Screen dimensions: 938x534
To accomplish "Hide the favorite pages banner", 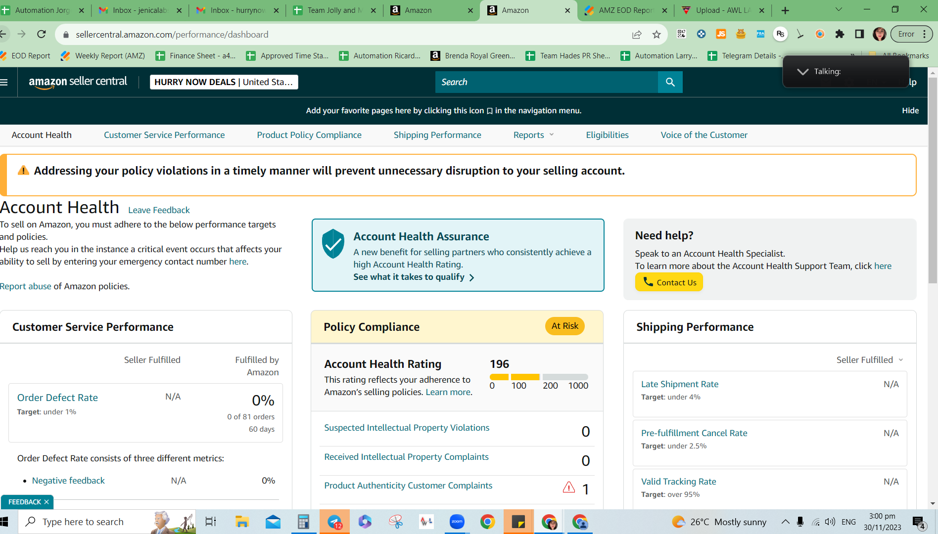I will coord(910,111).
